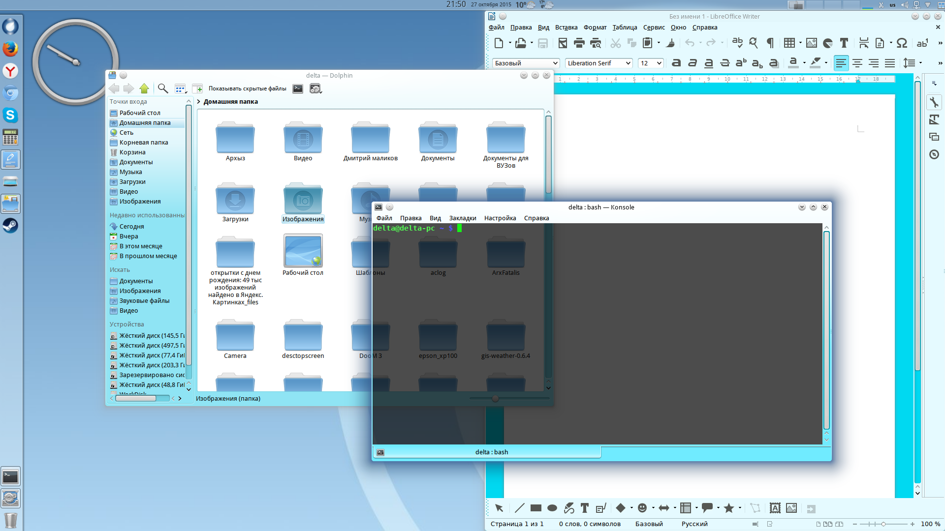945x531 pixels.
Task: Go up with the green home arrow
Action: [x=144, y=88]
